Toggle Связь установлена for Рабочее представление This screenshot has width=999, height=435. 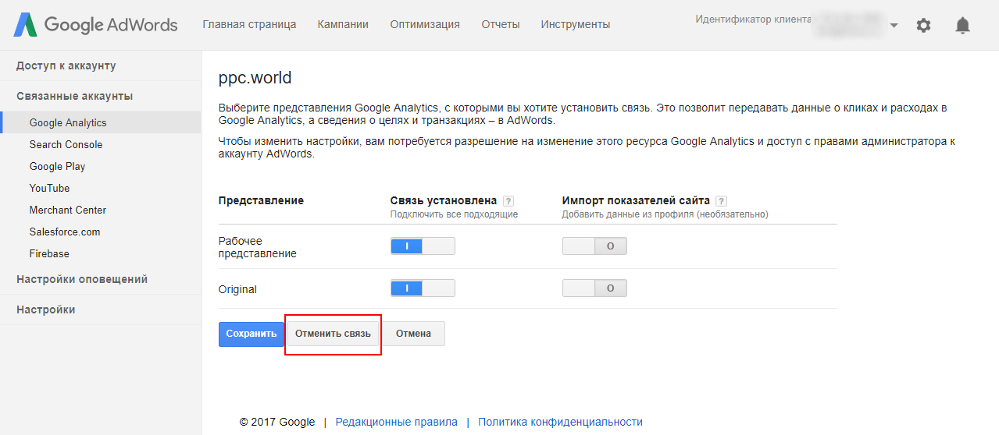[423, 246]
